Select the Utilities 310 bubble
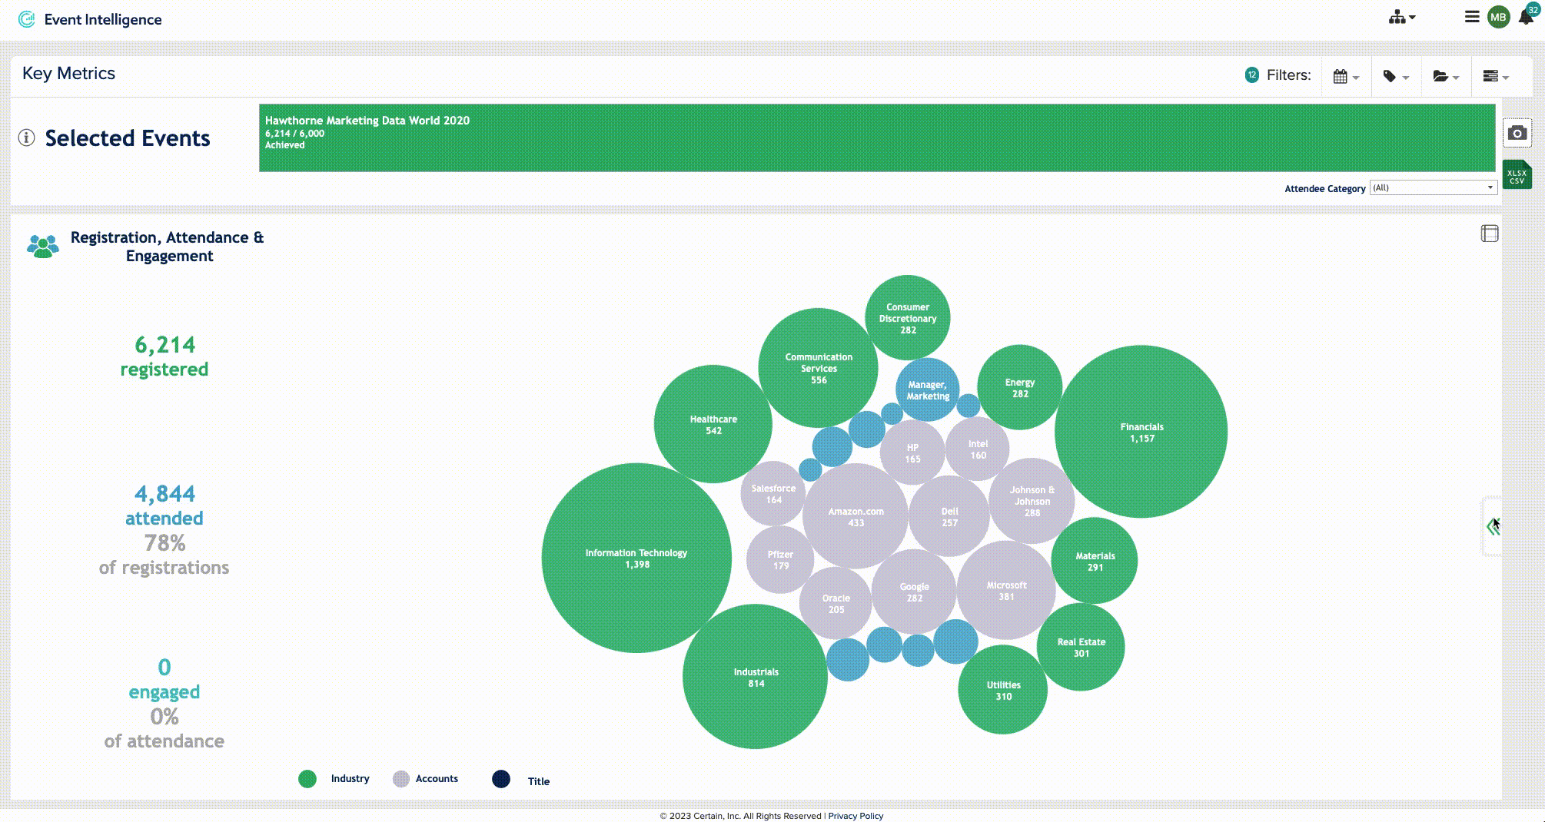The width and height of the screenshot is (1545, 822). [x=1003, y=690]
